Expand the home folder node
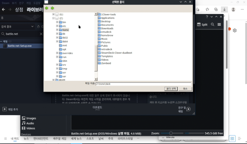Image resolution: width=247 pixels, height=144 pixels. [57, 30]
